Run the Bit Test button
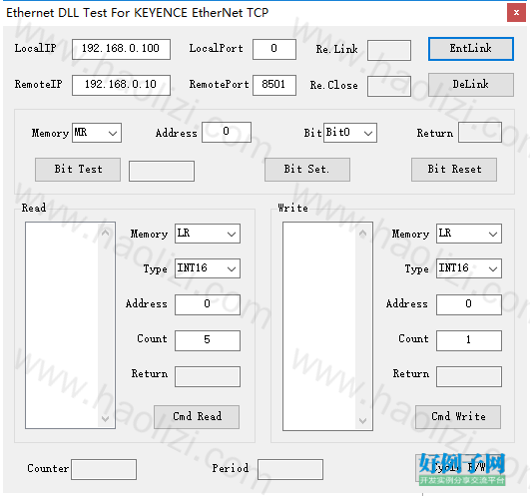This screenshot has height=496, width=530. 78,170
